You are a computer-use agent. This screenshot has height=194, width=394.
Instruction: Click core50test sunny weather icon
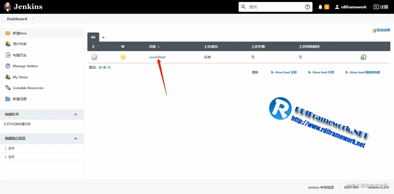click(x=123, y=57)
